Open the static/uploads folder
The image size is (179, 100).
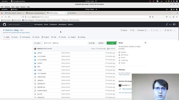point(42,73)
